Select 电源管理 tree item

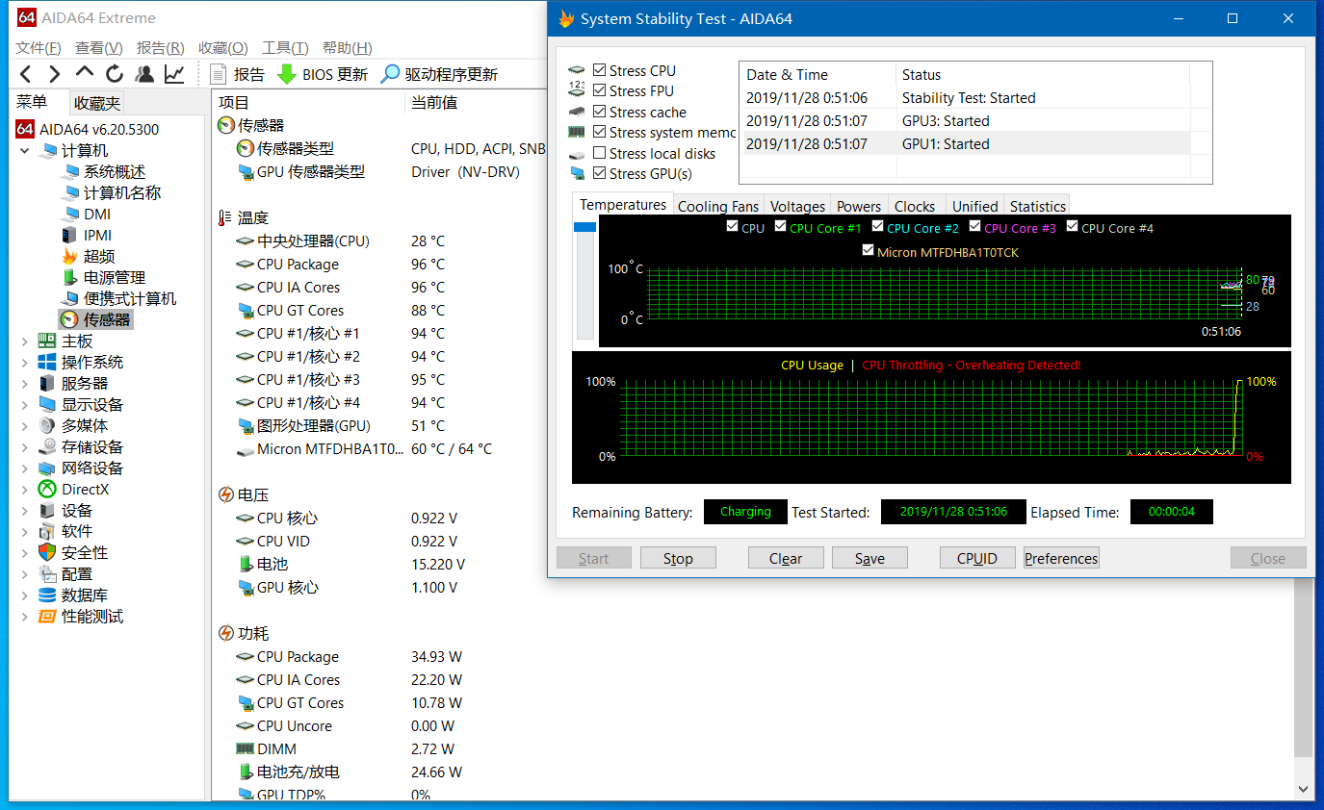(103, 277)
